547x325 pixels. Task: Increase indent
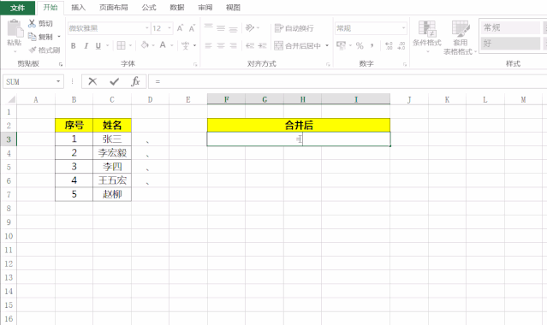coord(262,45)
